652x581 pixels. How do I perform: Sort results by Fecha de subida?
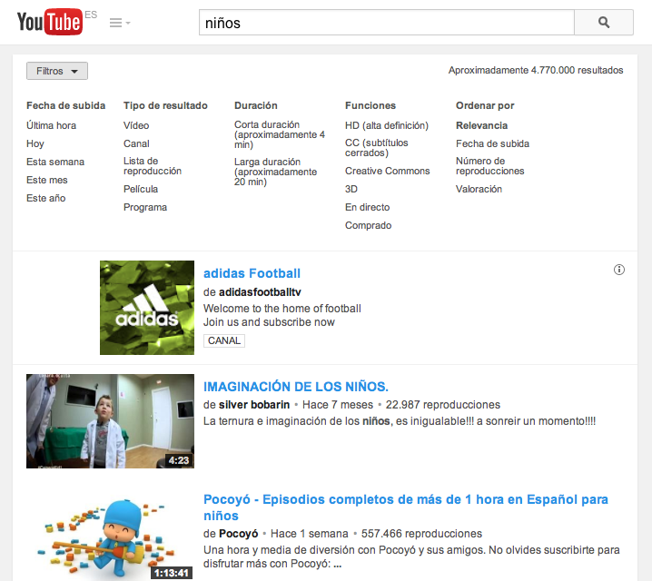pos(492,143)
